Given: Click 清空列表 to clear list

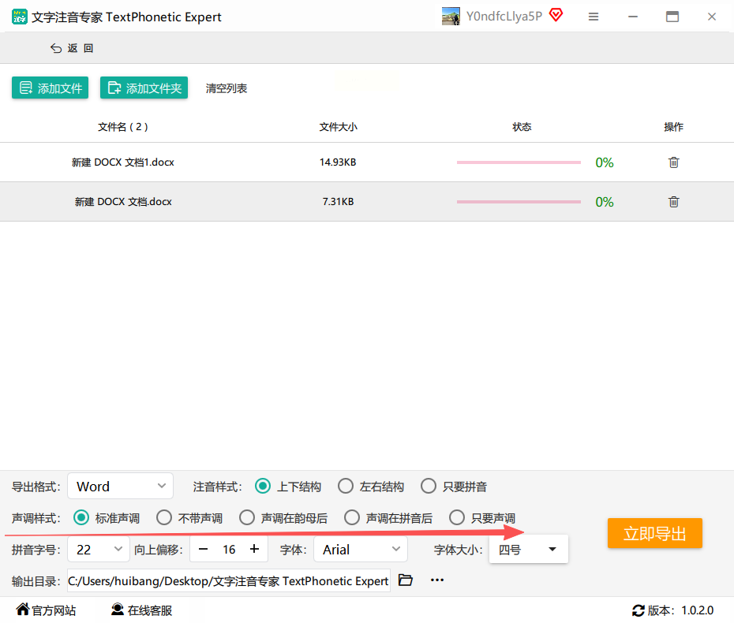Looking at the screenshot, I should click(227, 88).
